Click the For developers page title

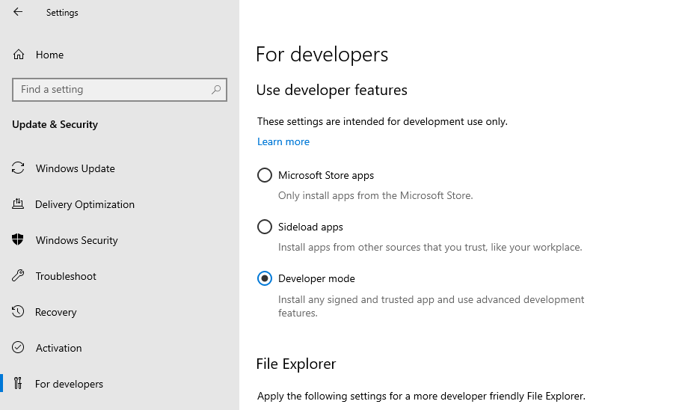point(322,55)
